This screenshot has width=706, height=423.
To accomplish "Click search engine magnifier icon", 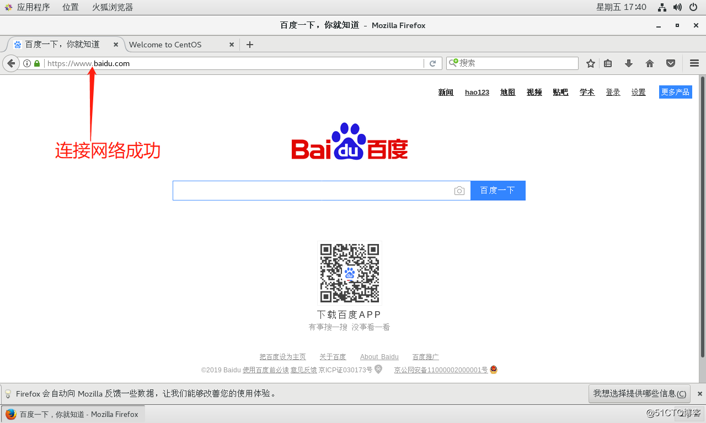I will [x=453, y=63].
